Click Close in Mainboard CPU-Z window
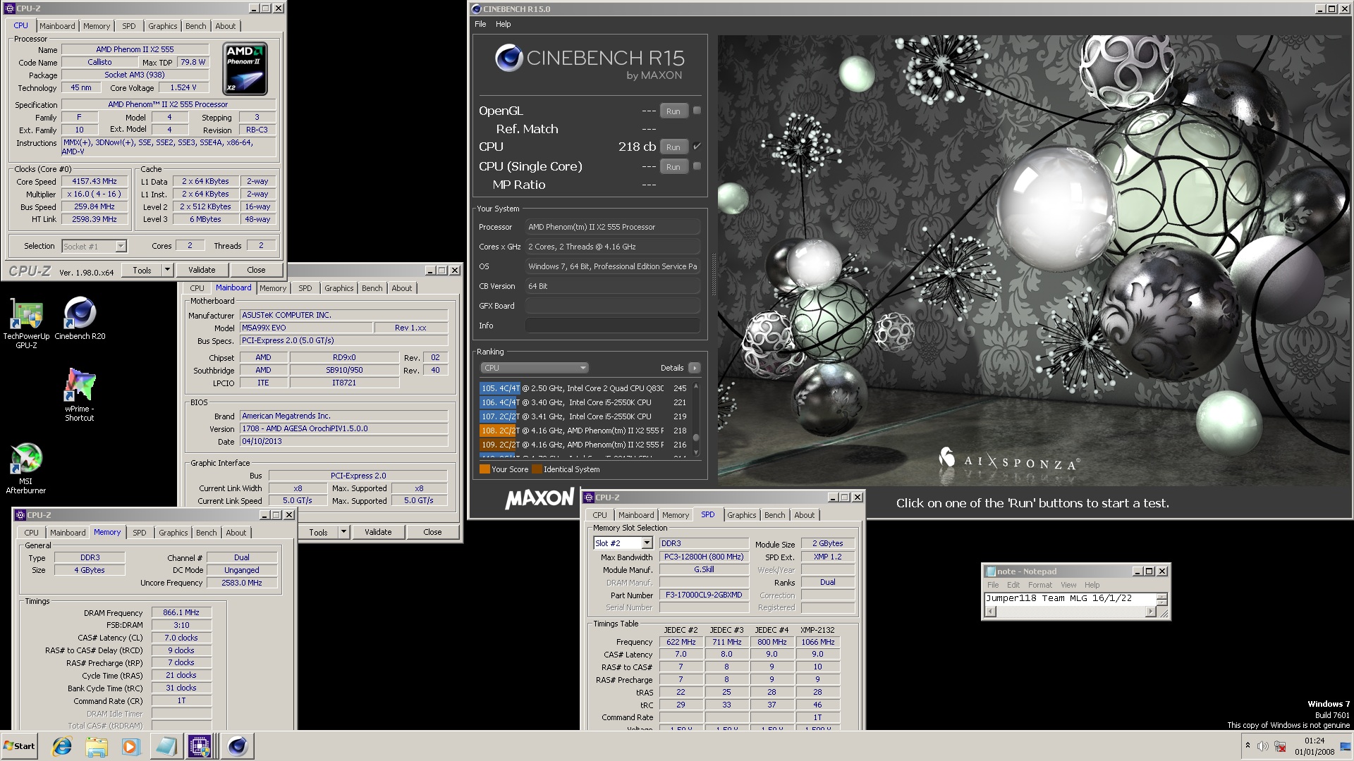Screen dimensions: 1354x761 pos(432,532)
